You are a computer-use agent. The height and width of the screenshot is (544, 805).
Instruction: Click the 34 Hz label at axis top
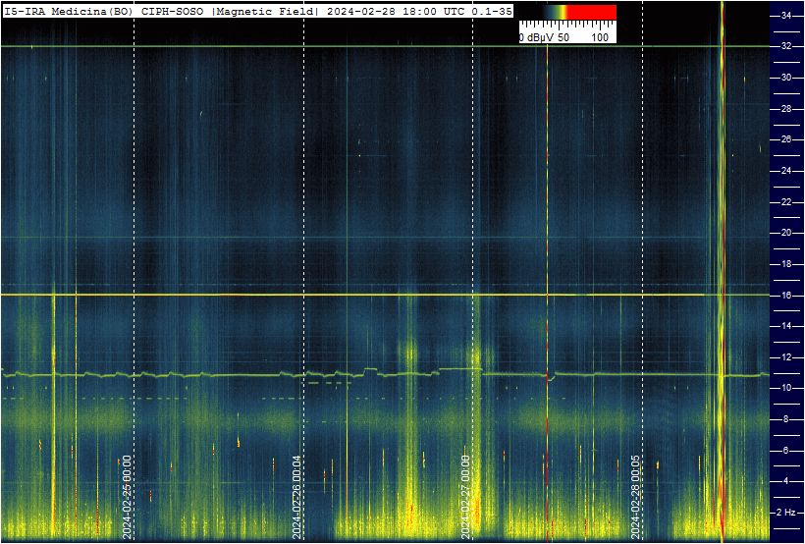(786, 16)
